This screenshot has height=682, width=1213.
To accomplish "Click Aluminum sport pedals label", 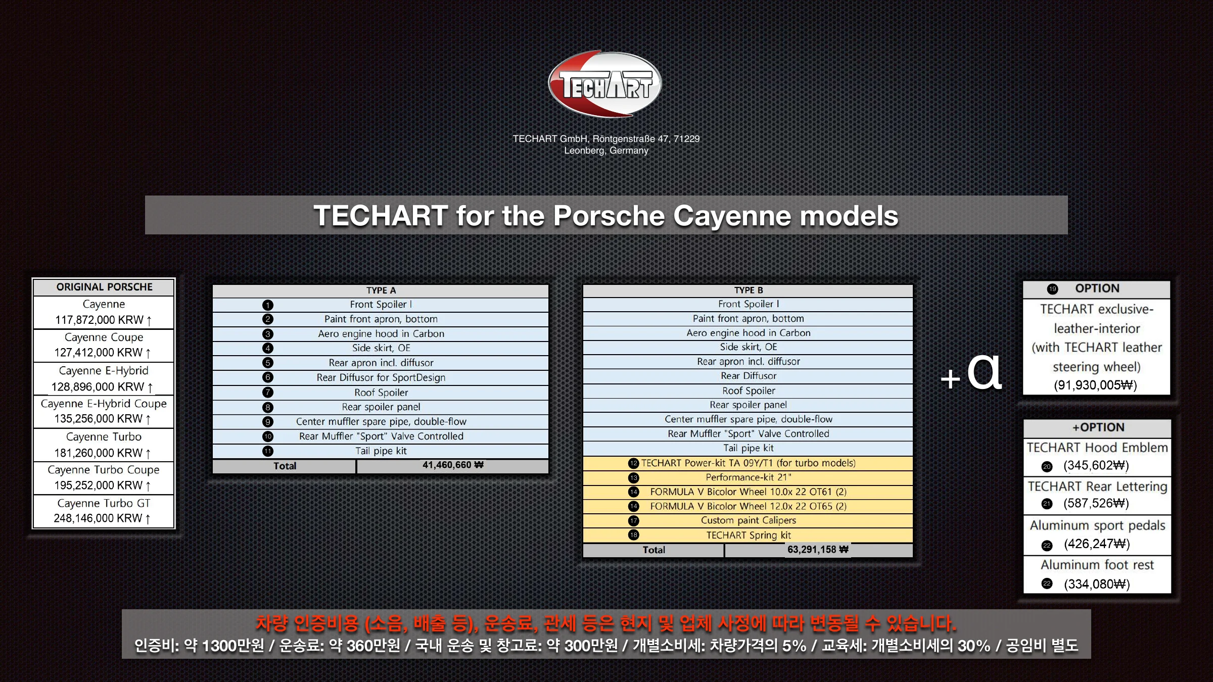I will (1097, 525).
